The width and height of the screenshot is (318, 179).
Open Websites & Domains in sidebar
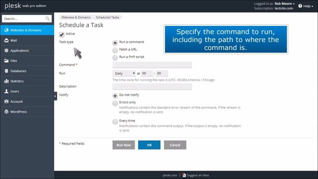pyautogui.click(x=27, y=30)
